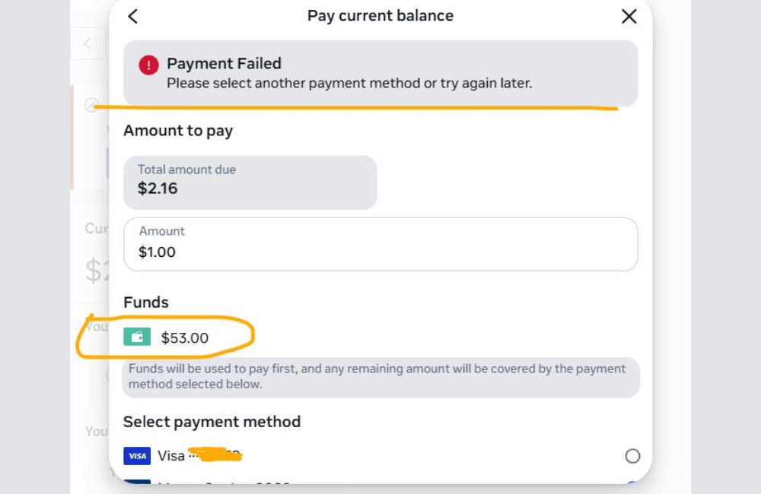This screenshot has width=761, height=494.
Task: Click the Visa card logo
Action: 136,456
